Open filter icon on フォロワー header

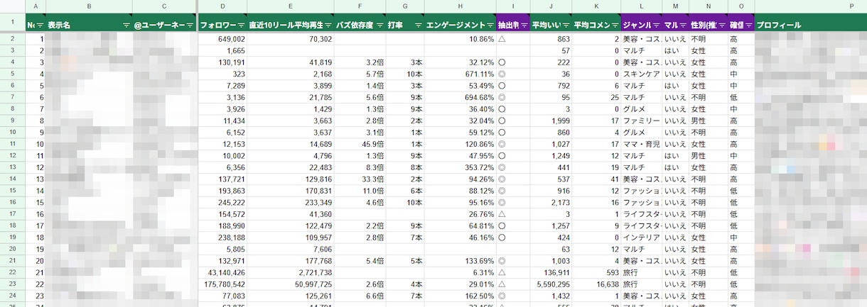coord(241,25)
